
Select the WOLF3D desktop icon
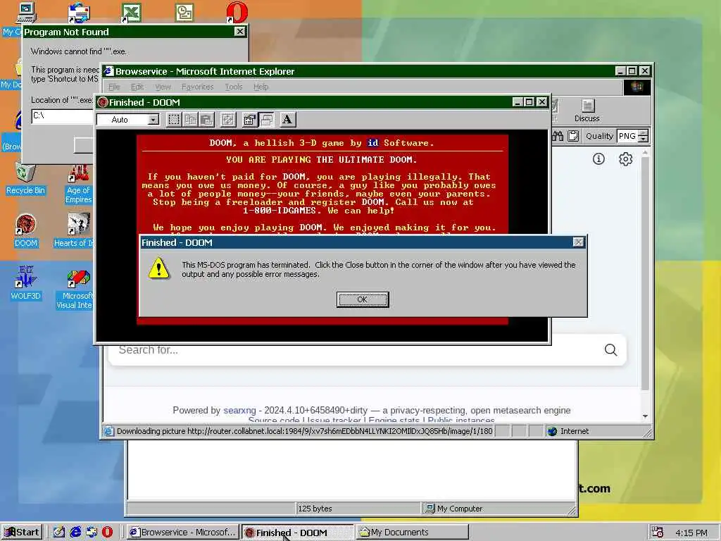click(25, 283)
